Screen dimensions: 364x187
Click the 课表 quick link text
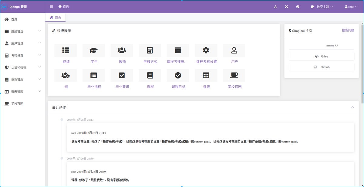tap(207, 87)
